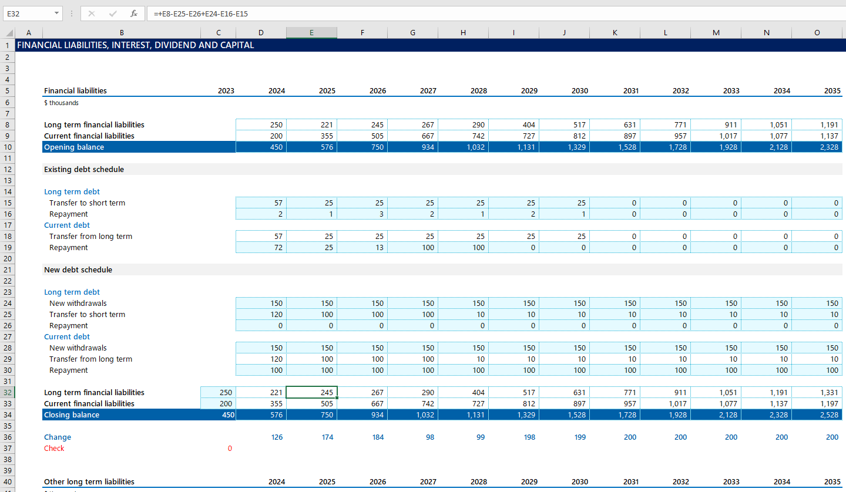Click the Existing debt schedule heading

(84, 169)
